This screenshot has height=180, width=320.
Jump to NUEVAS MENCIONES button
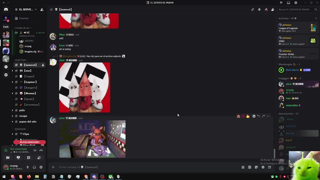pos(29,142)
